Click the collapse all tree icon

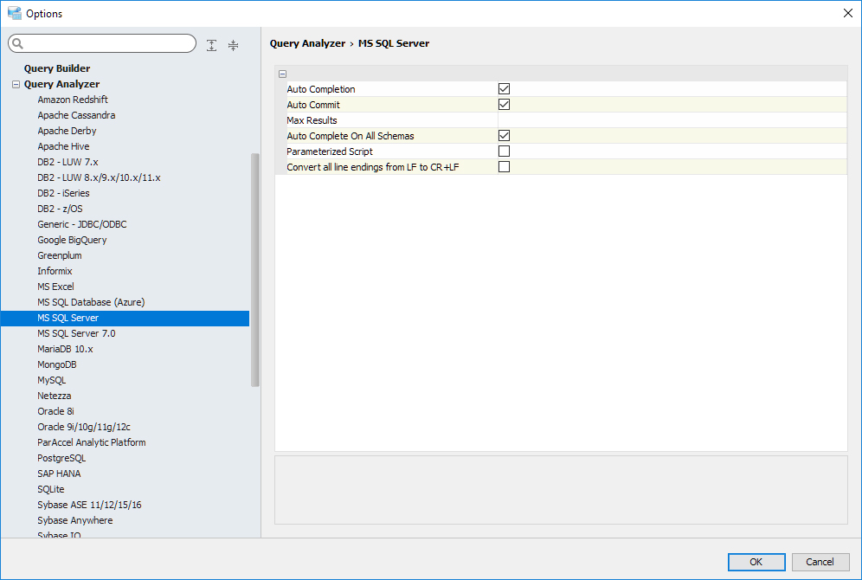(233, 45)
